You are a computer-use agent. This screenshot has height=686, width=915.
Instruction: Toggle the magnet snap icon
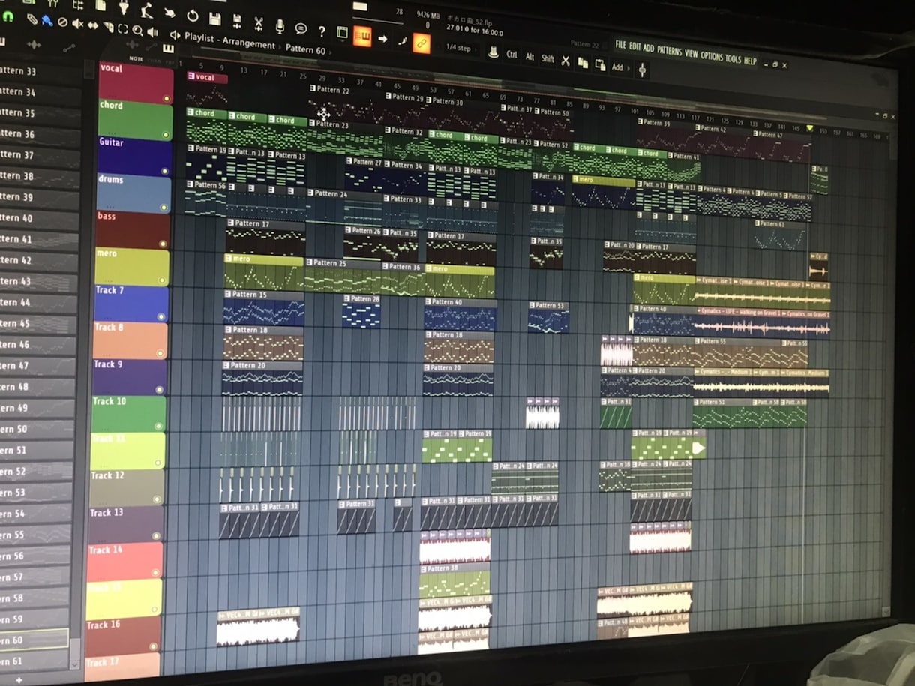8,16
